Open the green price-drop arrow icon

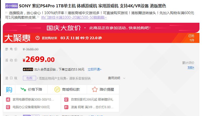(23, 89)
